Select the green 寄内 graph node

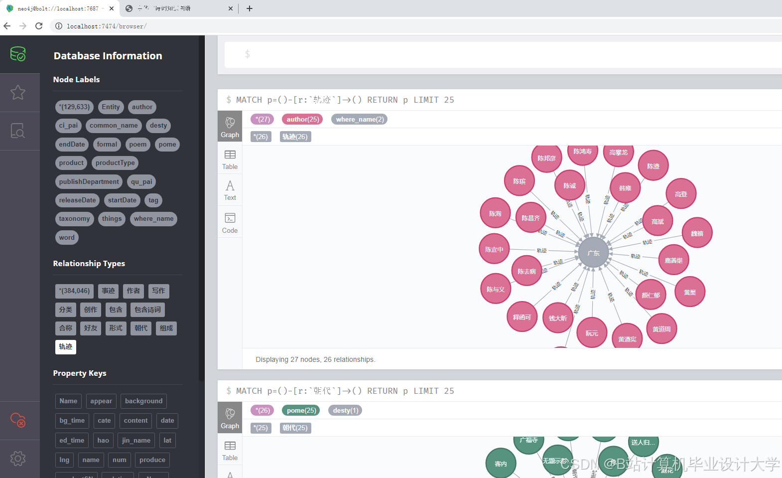point(501,464)
